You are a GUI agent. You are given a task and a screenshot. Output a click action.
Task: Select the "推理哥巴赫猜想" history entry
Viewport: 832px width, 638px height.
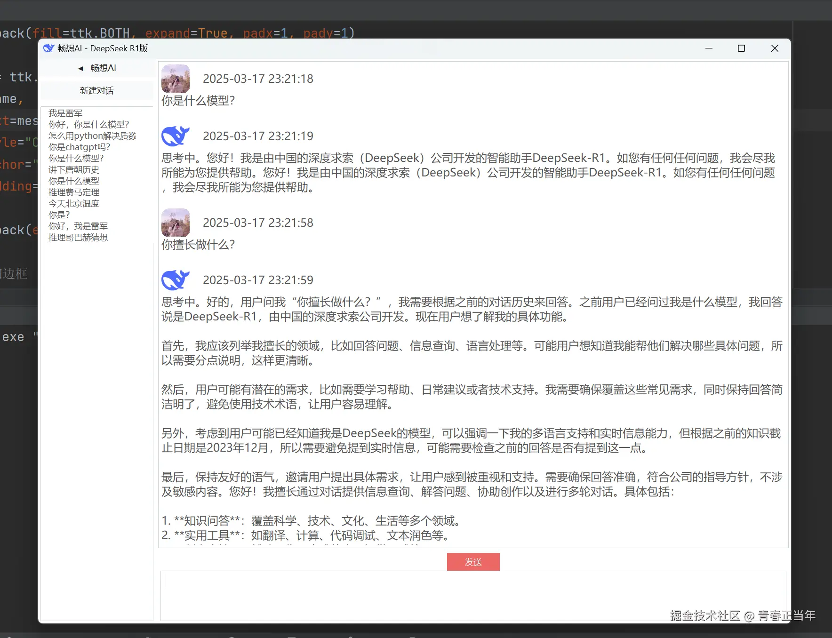tap(78, 237)
